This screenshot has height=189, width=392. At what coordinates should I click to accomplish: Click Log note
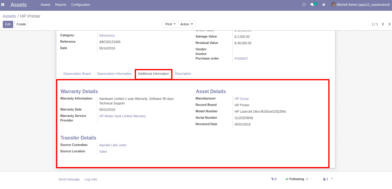pyautogui.click(x=91, y=179)
